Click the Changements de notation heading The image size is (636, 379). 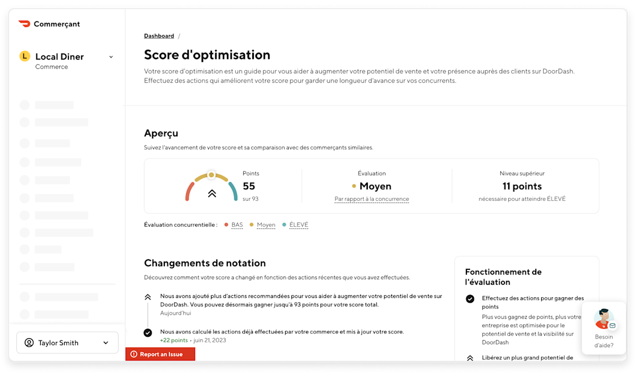pos(205,263)
